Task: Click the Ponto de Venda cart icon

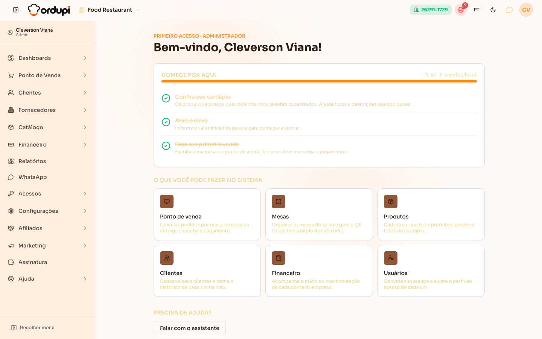Action: click(x=11, y=75)
